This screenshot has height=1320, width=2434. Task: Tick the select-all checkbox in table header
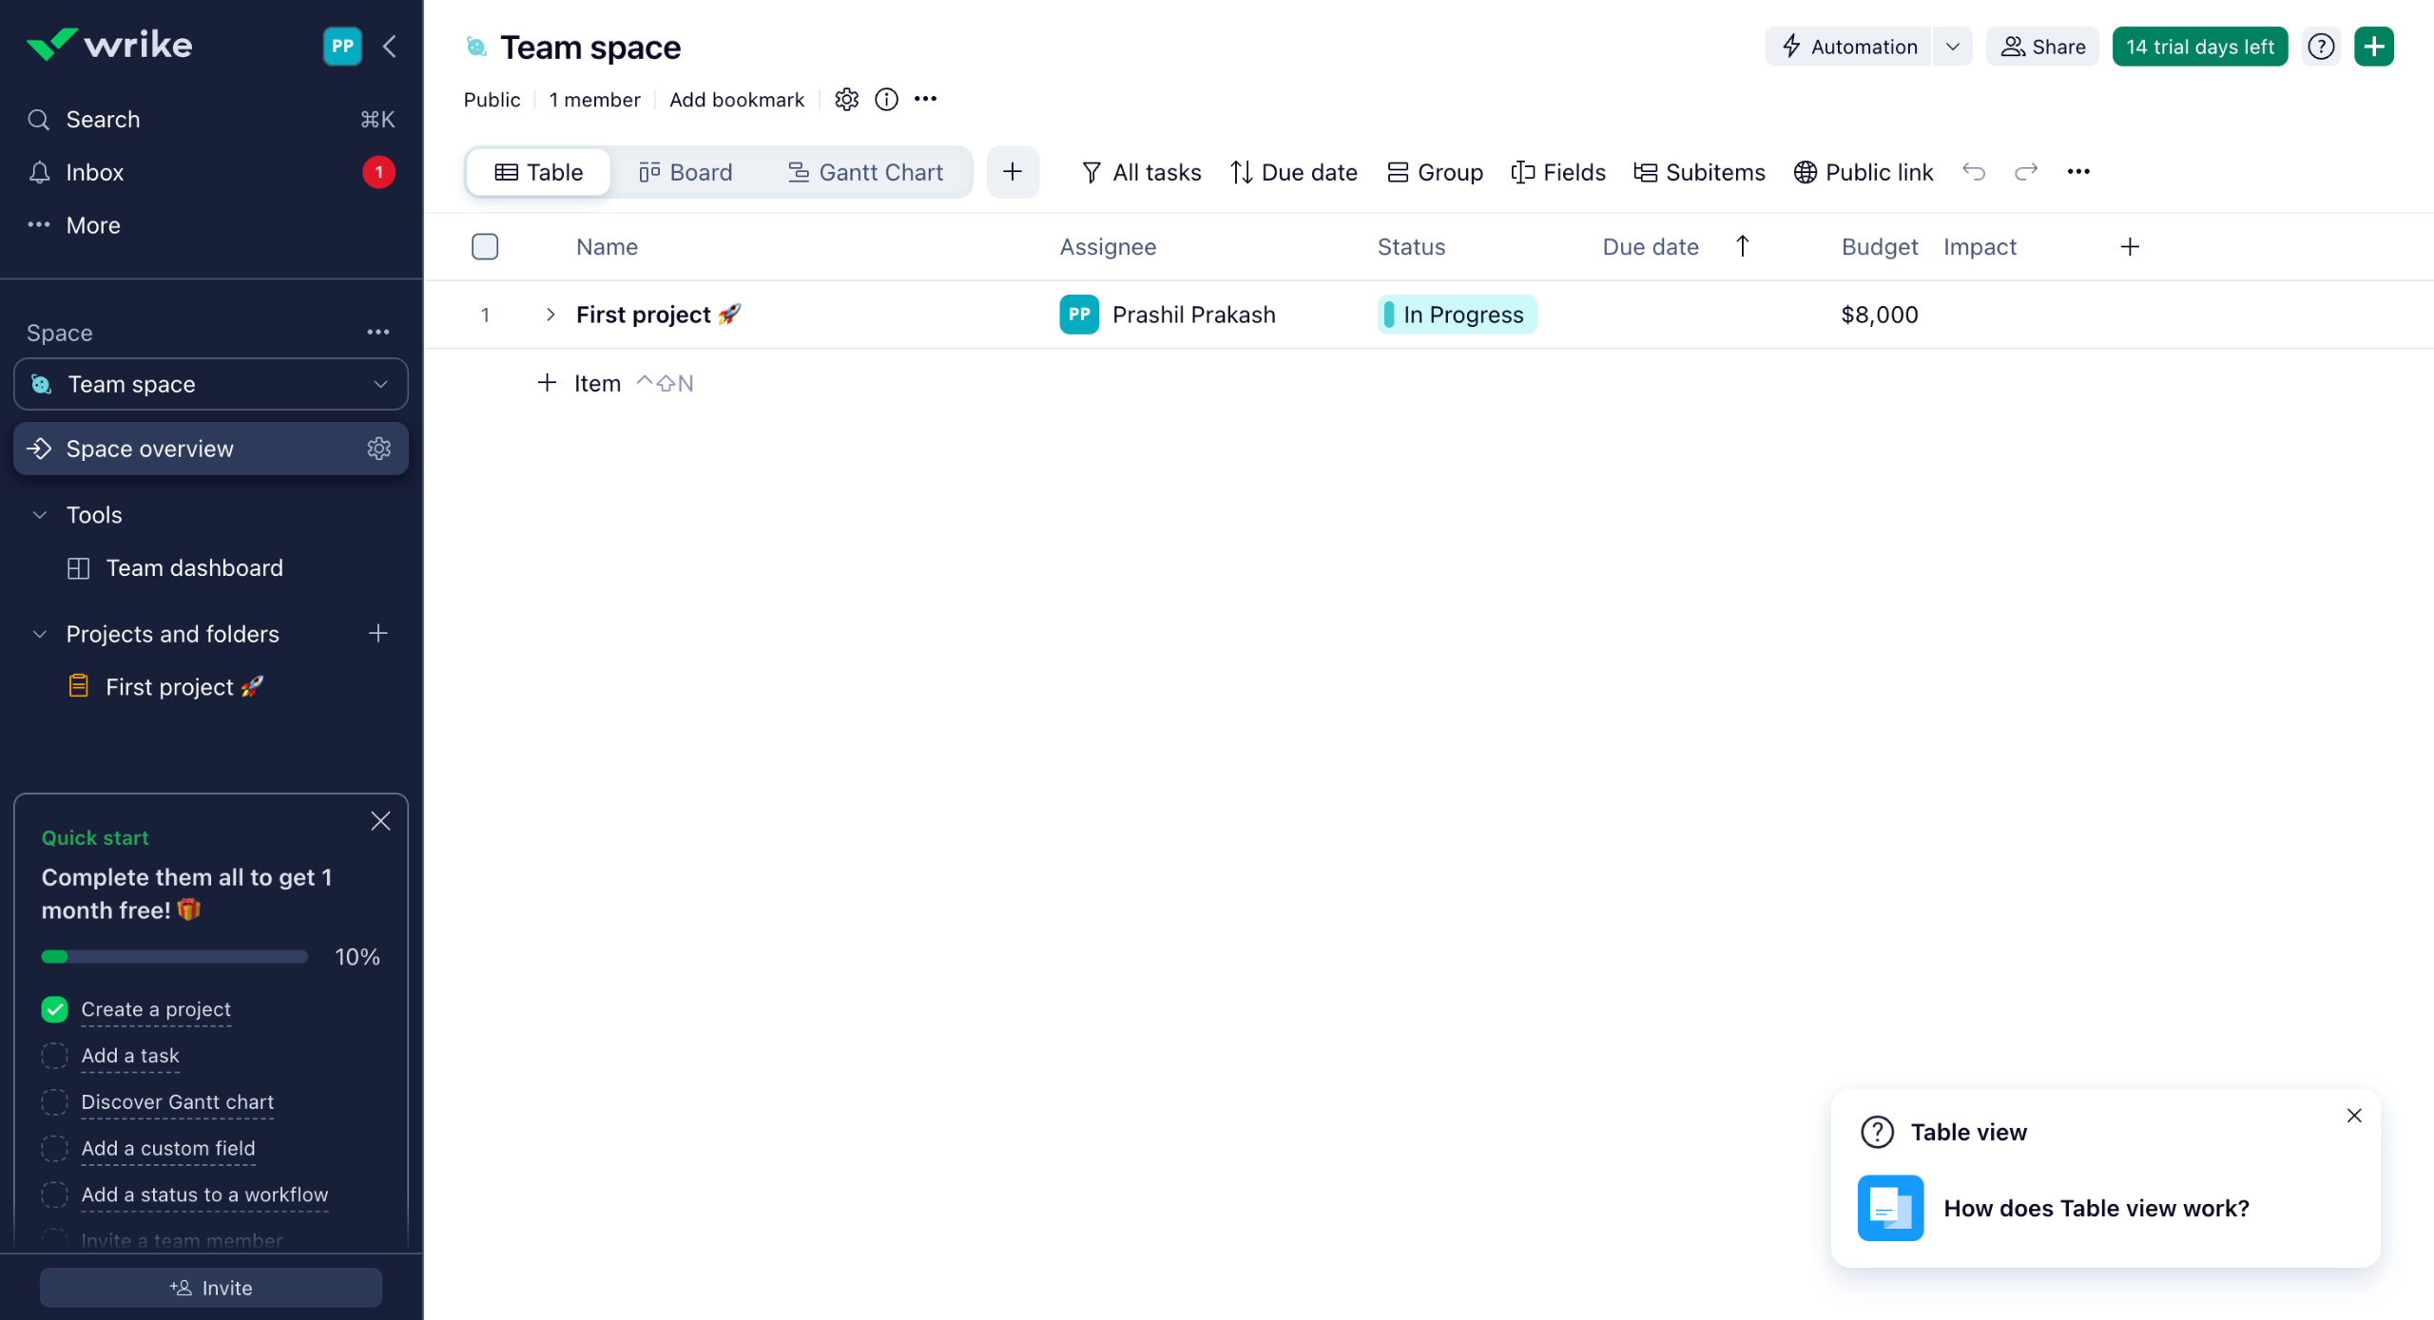pos(485,247)
